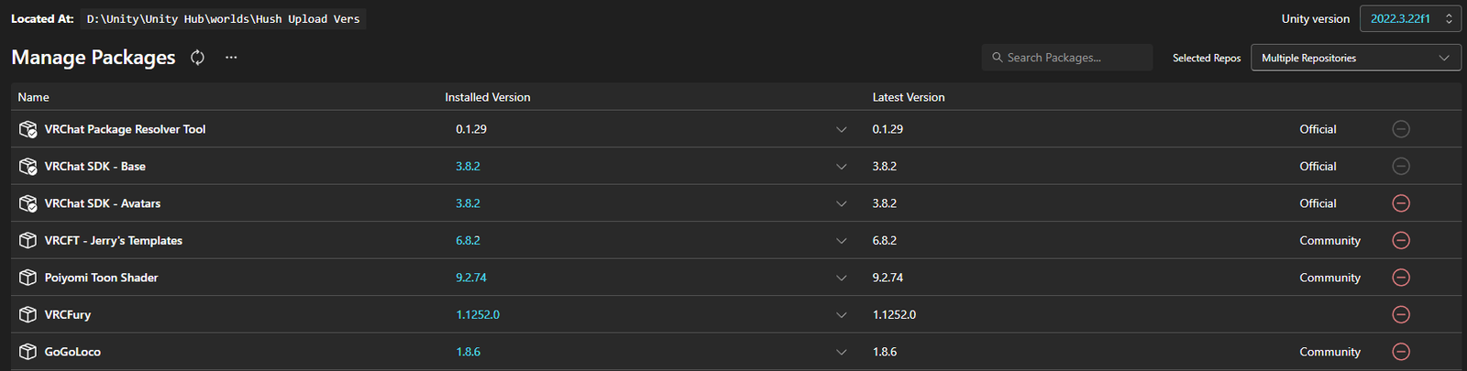The width and height of the screenshot is (1467, 371).
Task: Click the Installed Version column header
Action: [x=488, y=97]
